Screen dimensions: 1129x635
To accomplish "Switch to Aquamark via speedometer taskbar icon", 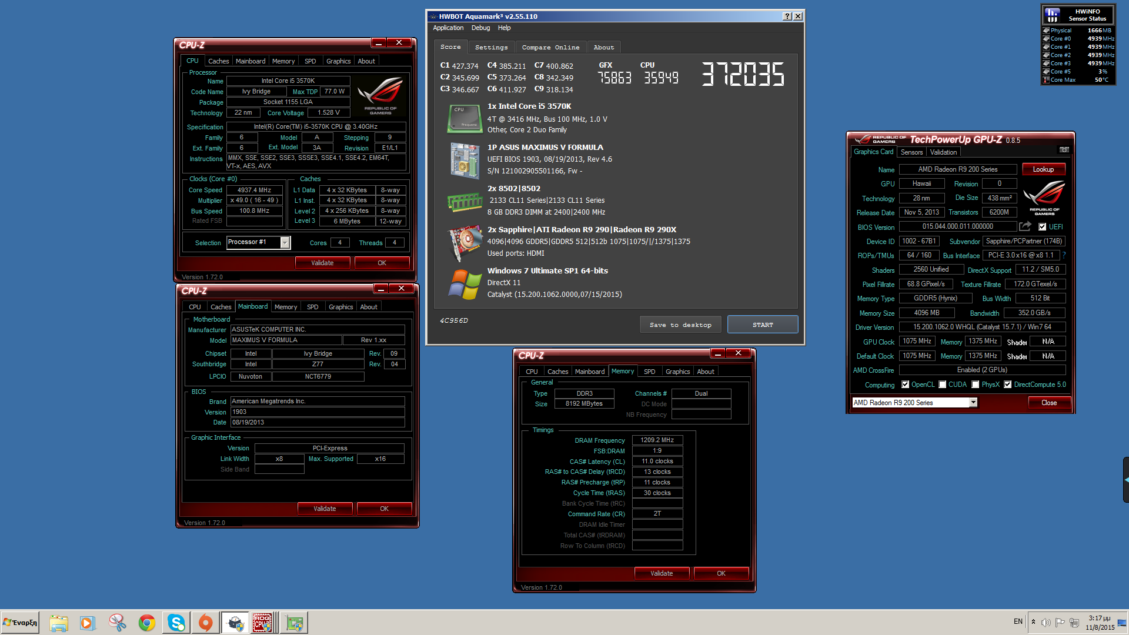I will point(235,623).
